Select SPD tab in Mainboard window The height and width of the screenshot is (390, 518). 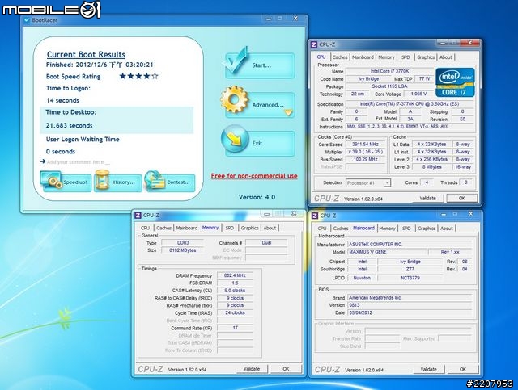[406, 229]
